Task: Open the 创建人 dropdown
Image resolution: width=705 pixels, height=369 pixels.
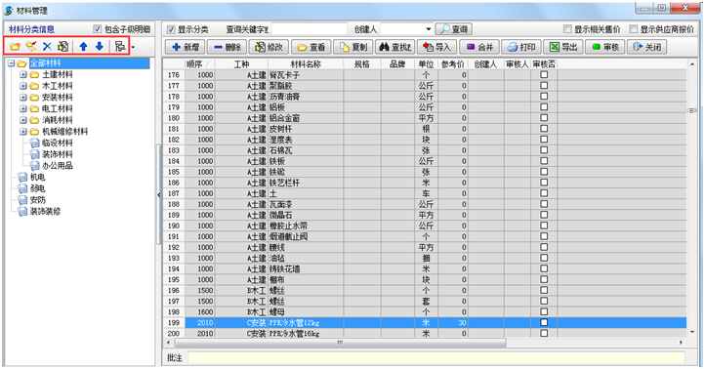Action: pos(428,29)
